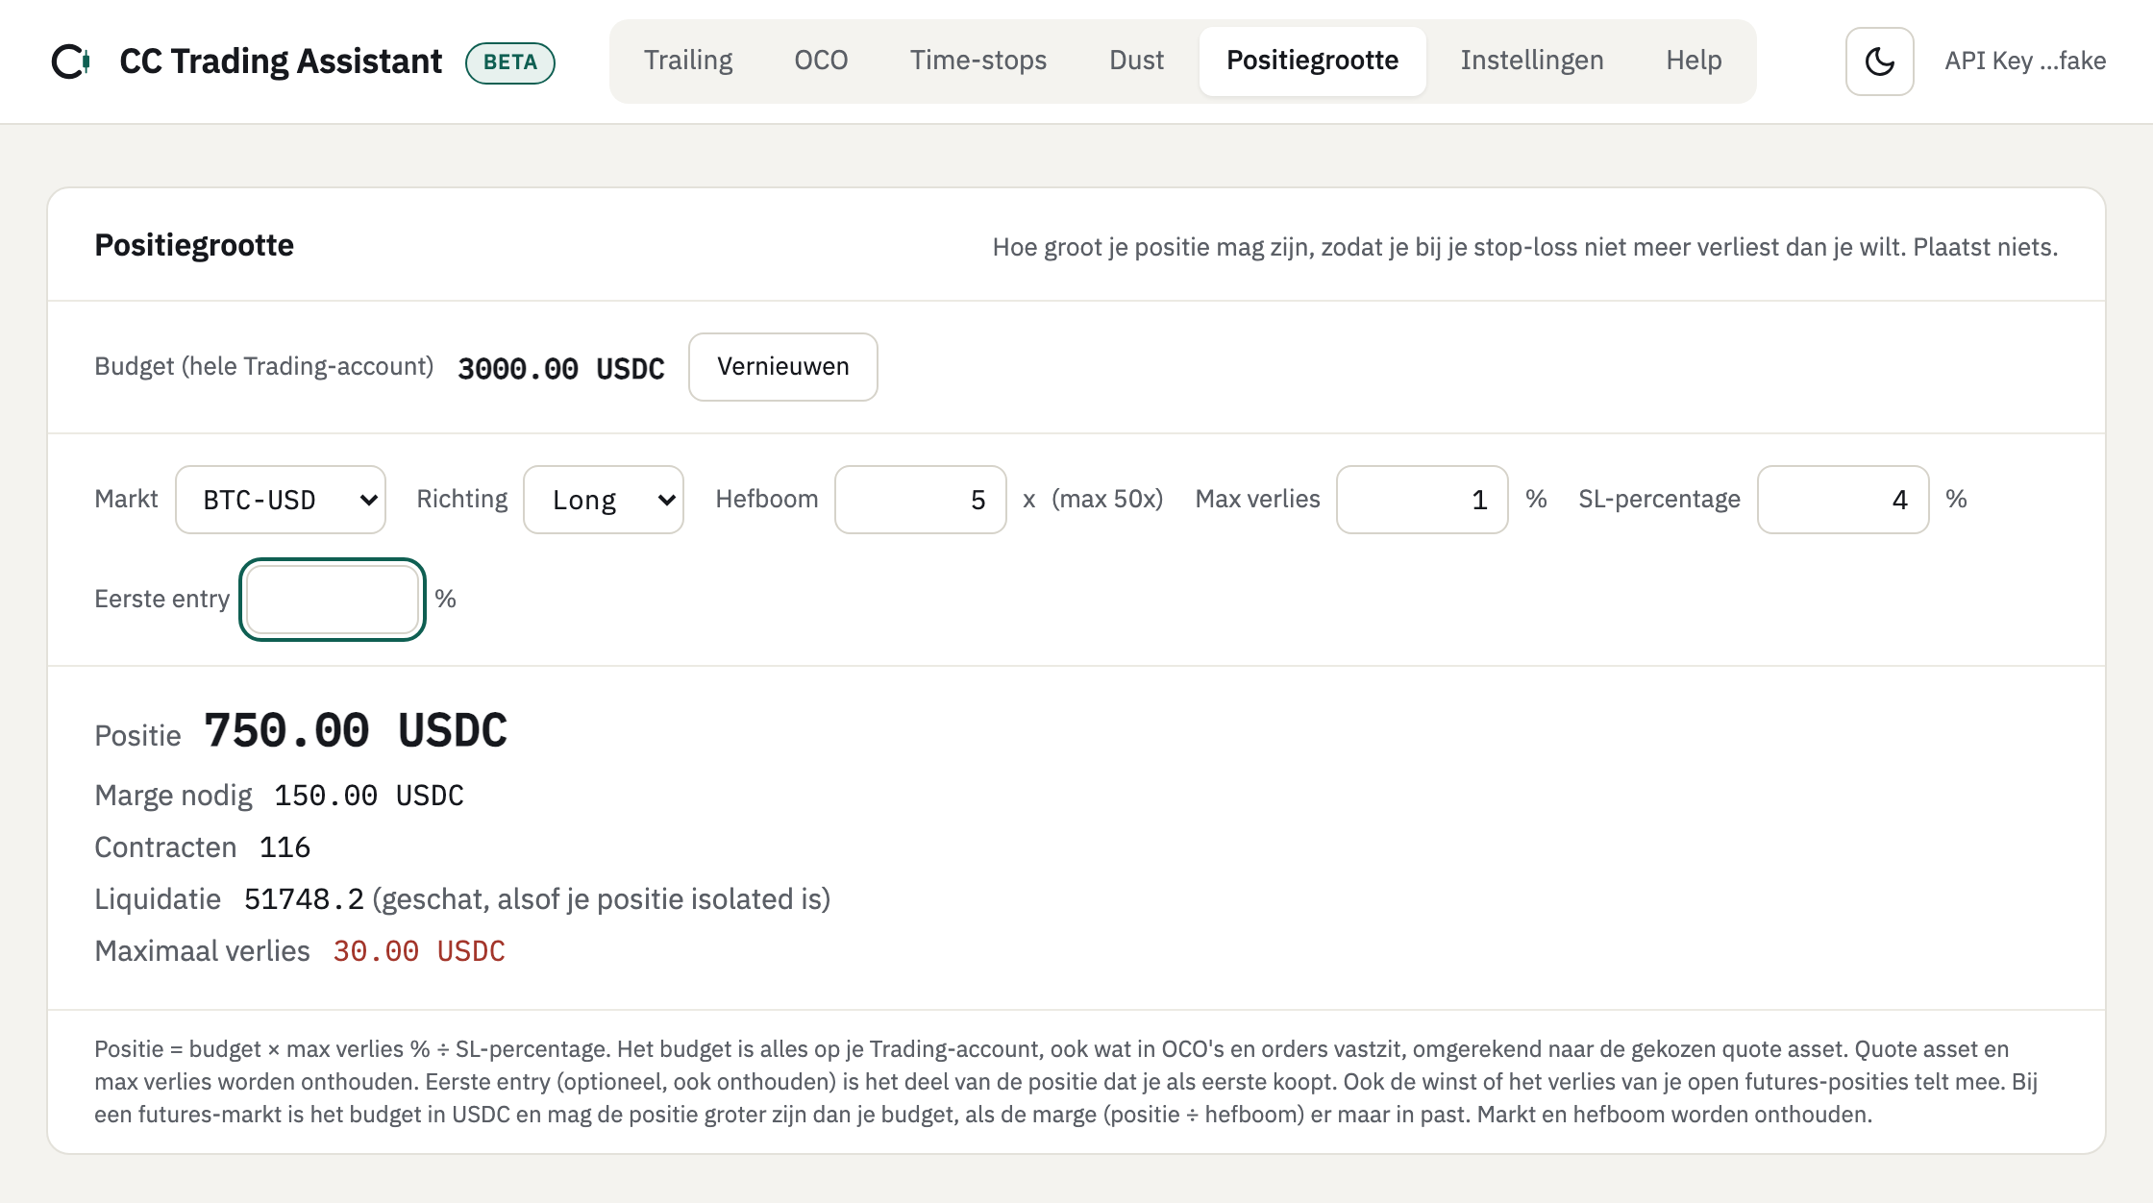Click the (max 50x) hint text
The image size is (2153, 1203).
click(1107, 500)
